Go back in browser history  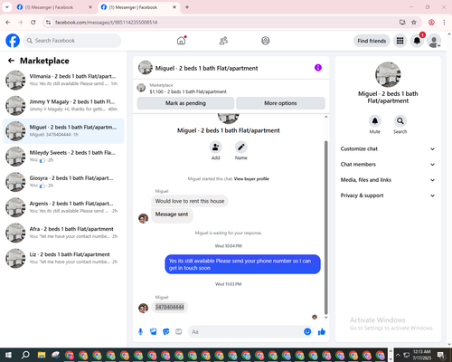click(8, 22)
